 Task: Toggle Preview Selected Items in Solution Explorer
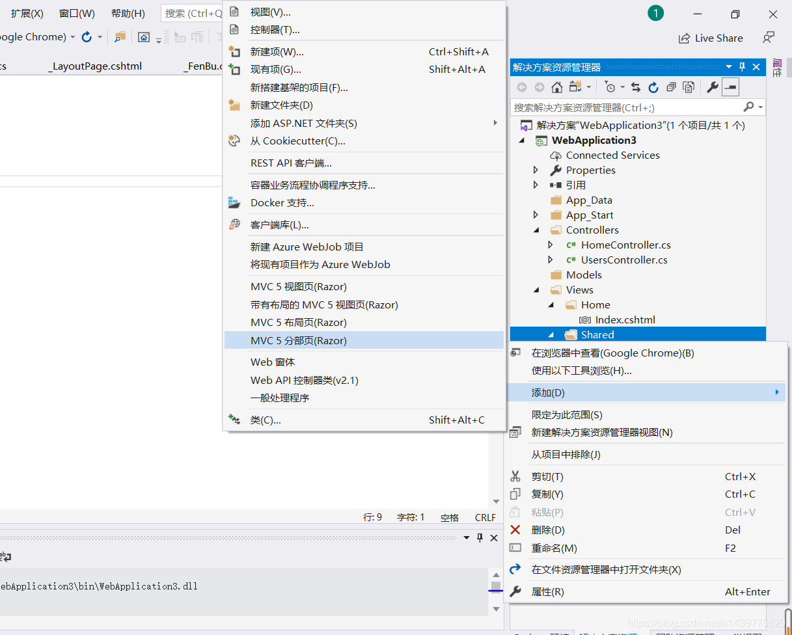coord(731,87)
